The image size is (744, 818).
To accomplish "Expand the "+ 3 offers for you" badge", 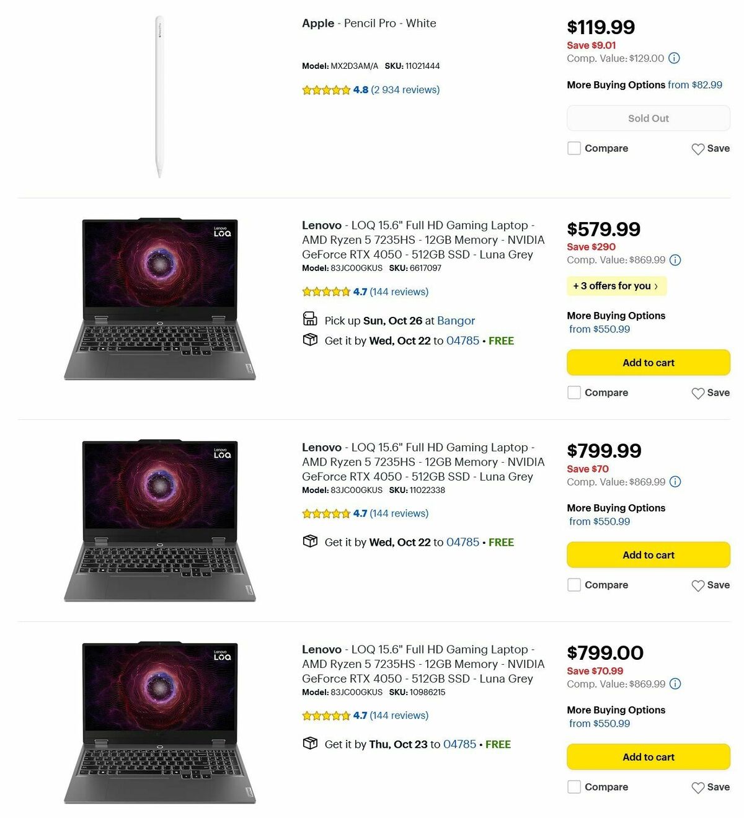I will coord(616,286).
